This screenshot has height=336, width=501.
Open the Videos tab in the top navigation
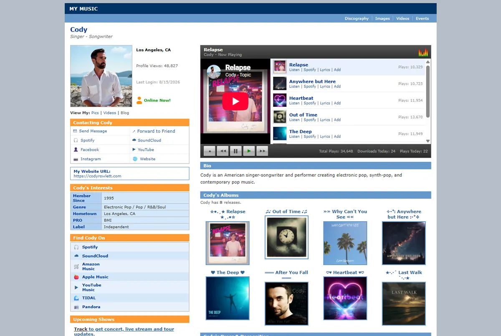(x=403, y=18)
